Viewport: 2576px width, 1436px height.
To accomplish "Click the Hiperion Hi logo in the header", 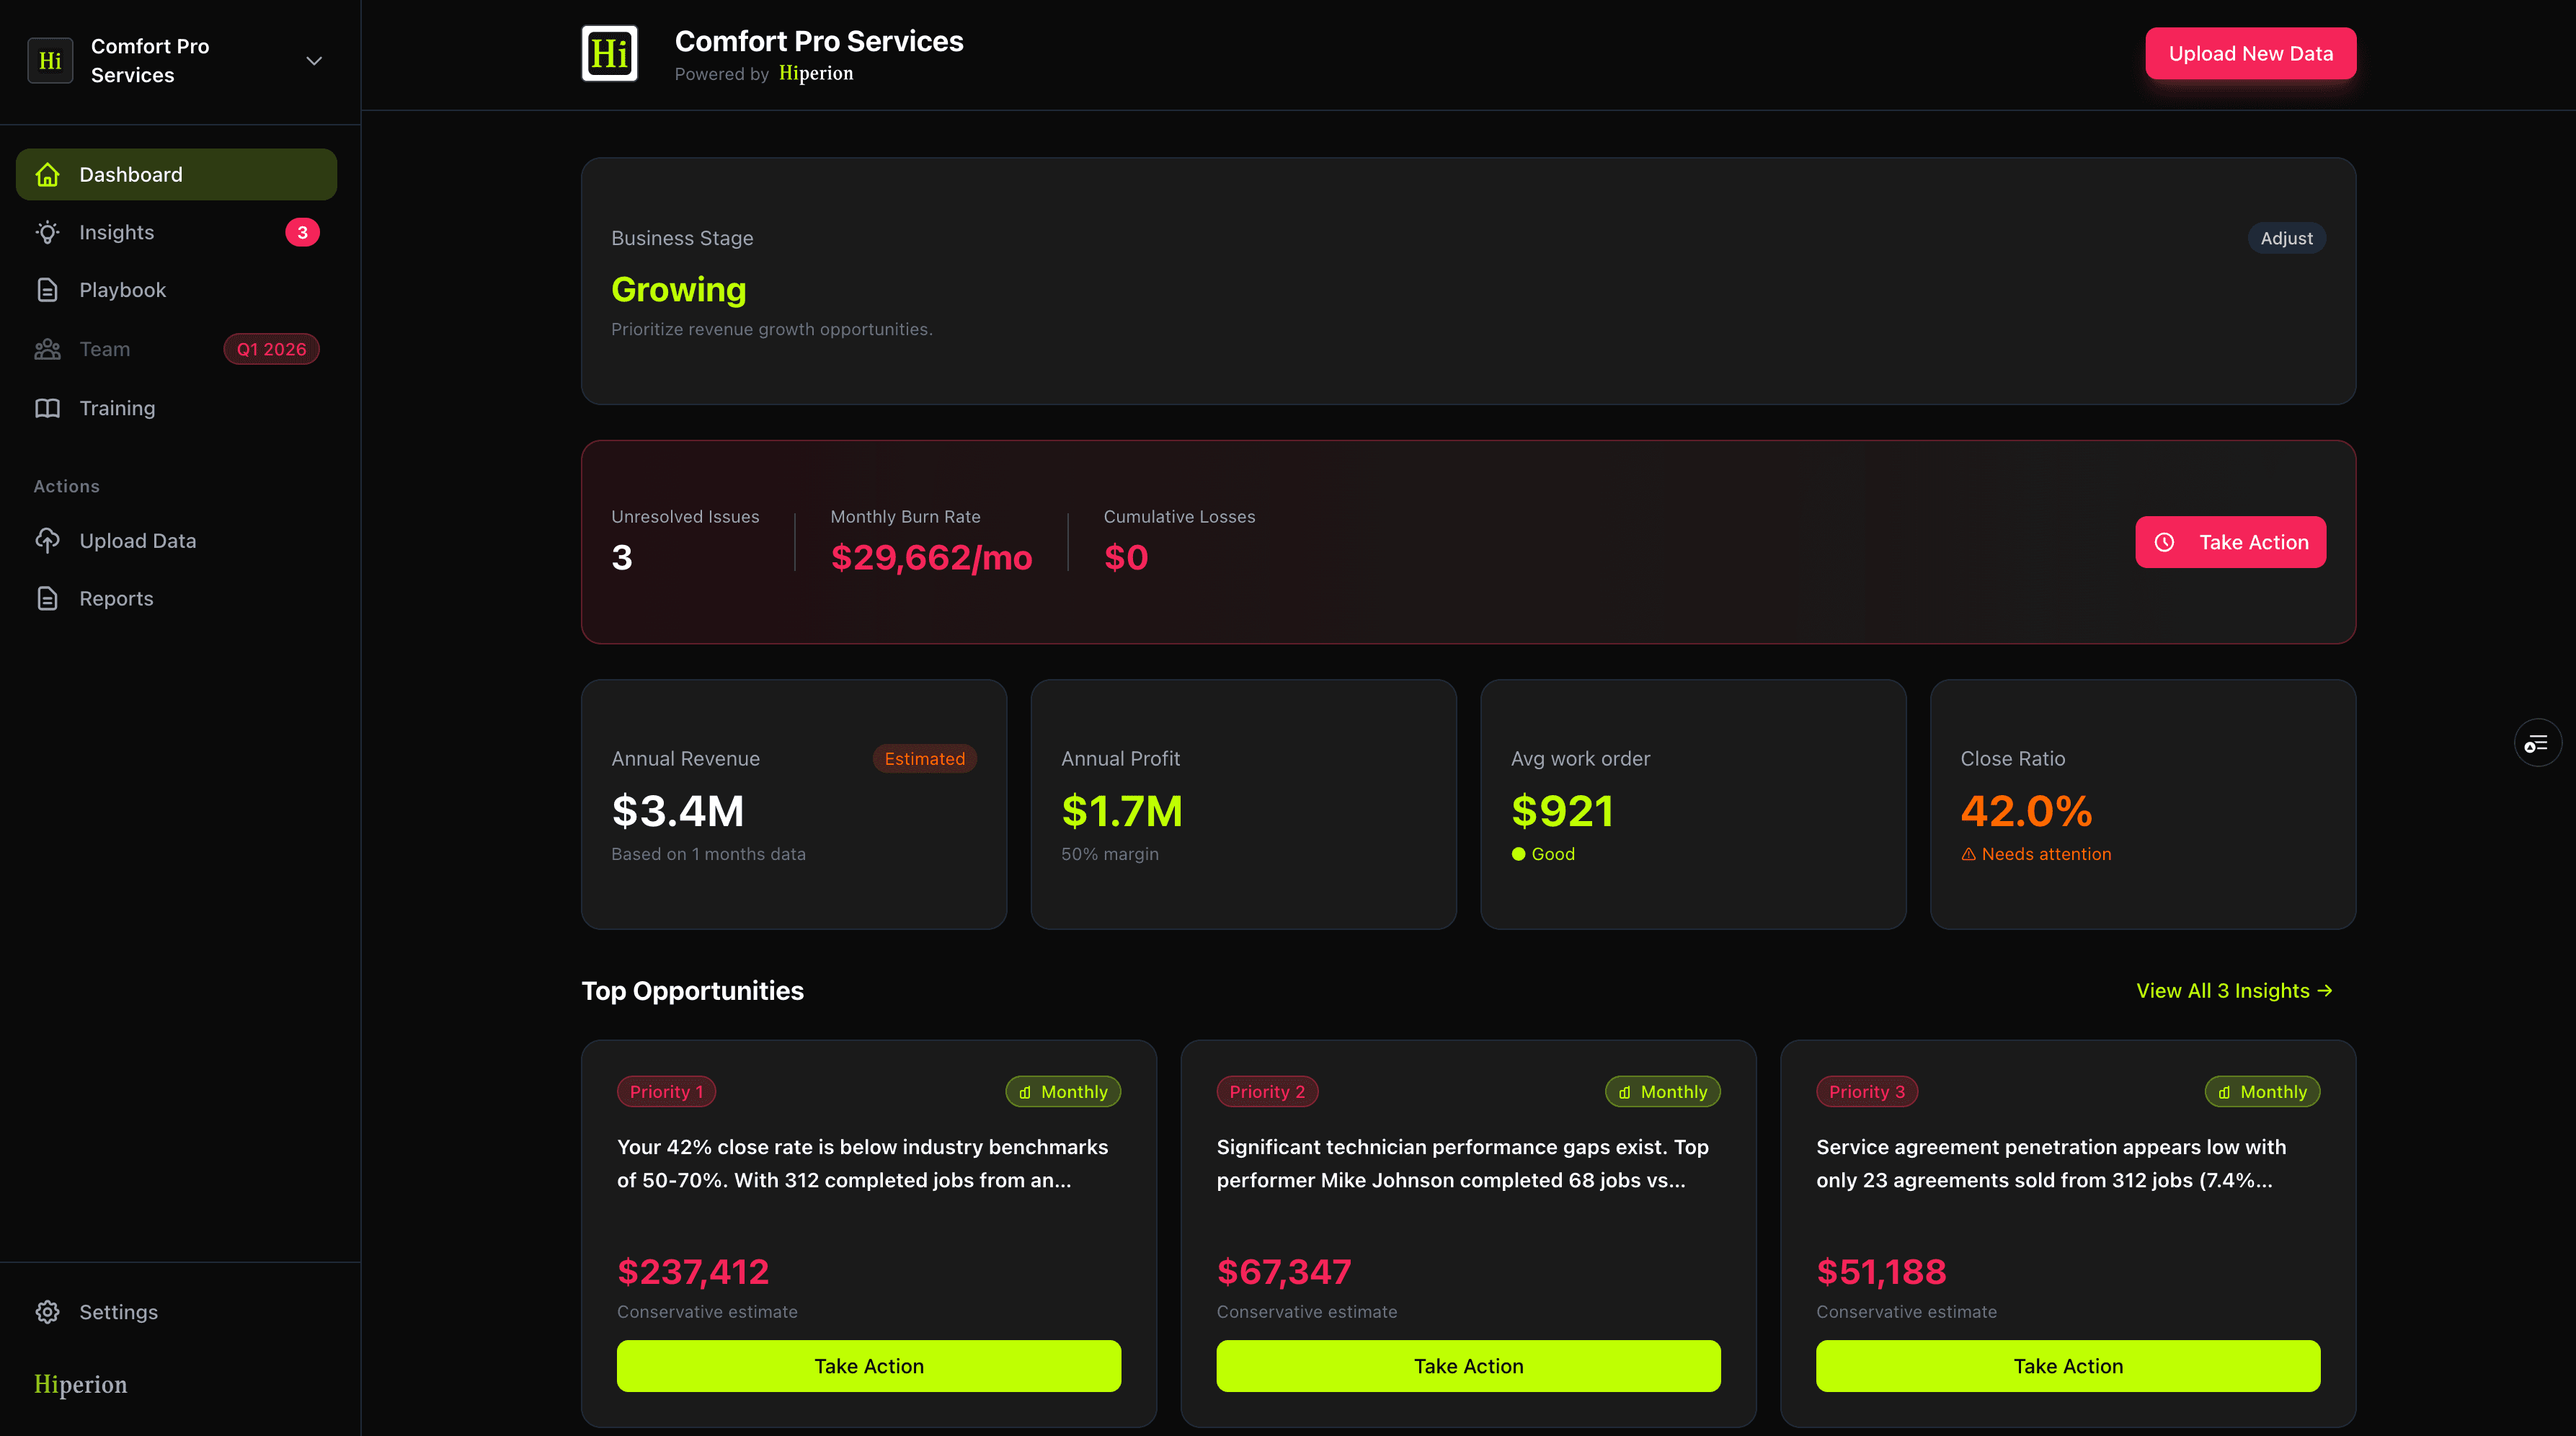I will coord(609,53).
